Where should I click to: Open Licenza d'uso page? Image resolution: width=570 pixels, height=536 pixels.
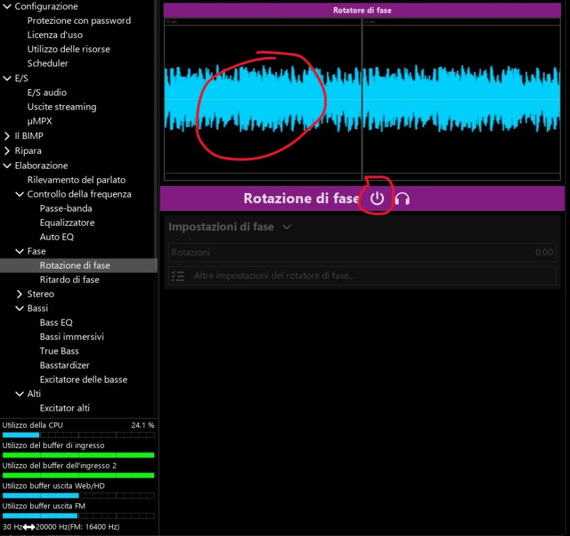[55, 35]
